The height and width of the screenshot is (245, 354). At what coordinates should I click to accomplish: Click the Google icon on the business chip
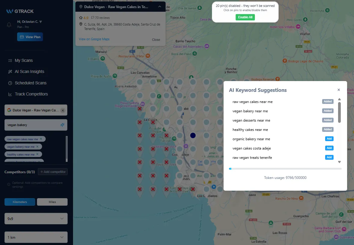9,110
